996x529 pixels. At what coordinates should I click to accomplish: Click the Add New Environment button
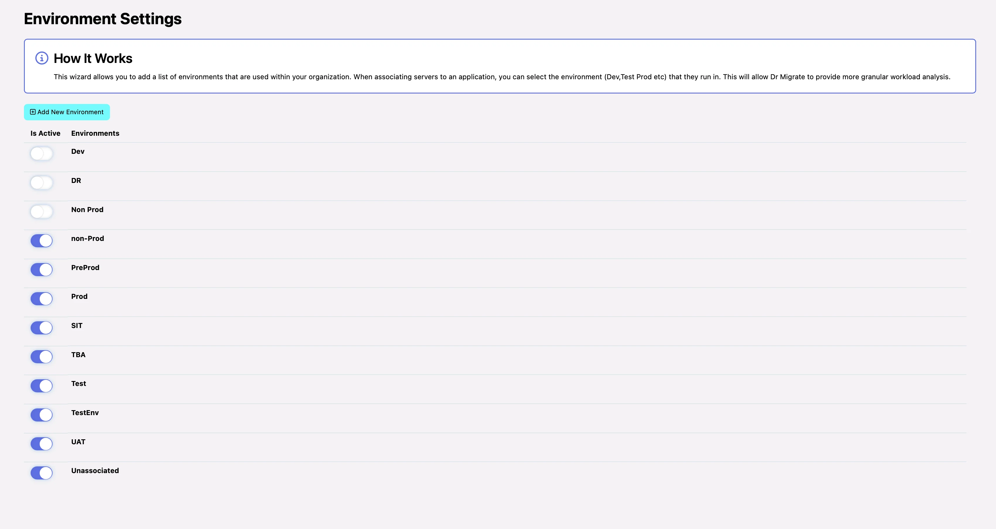point(67,112)
